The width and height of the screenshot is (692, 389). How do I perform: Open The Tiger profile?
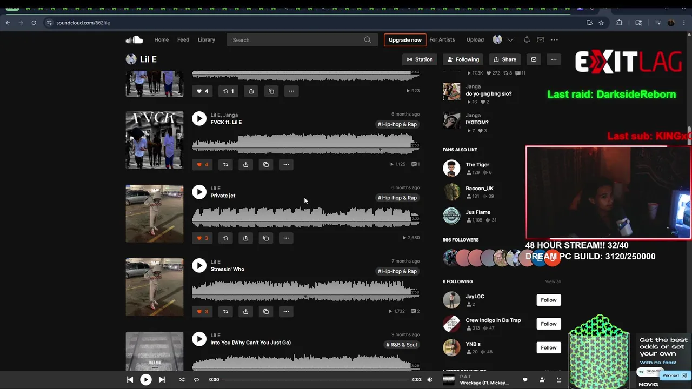tap(477, 165)
